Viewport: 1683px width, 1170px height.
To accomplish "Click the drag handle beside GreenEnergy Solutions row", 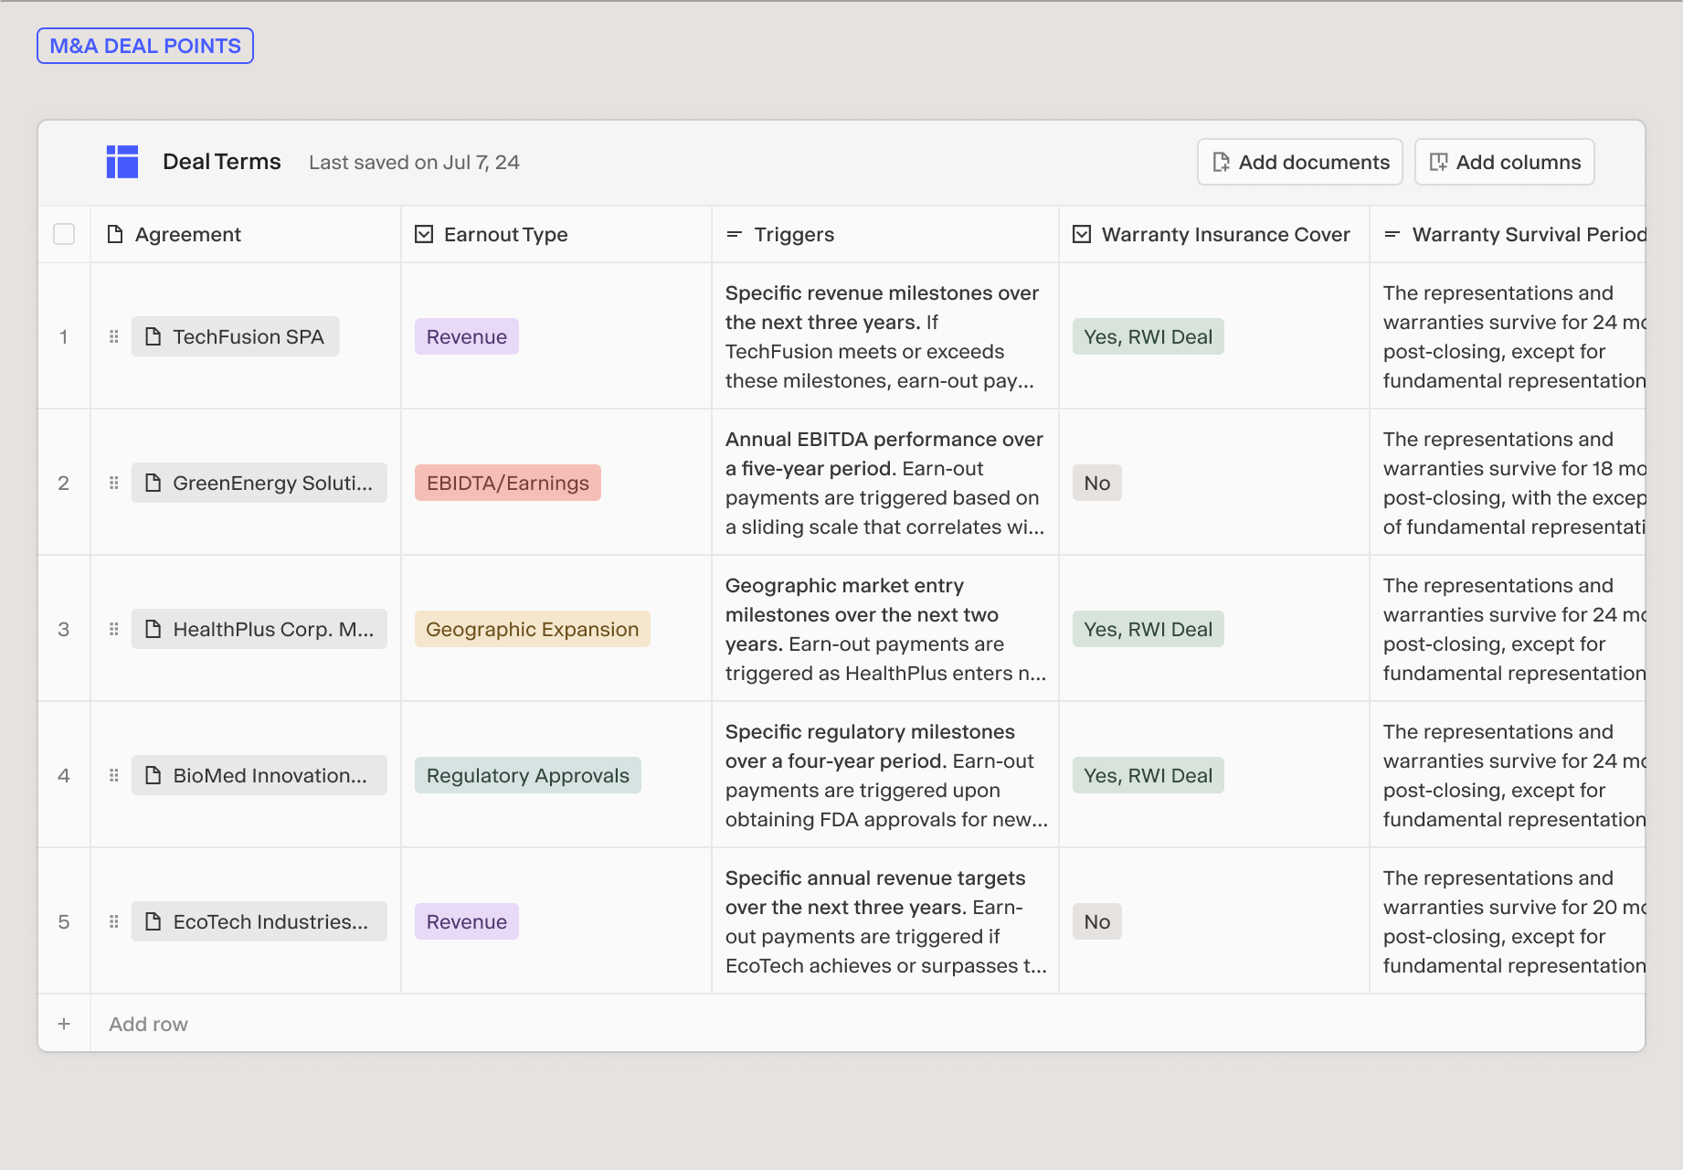I will tap(113, 483).
